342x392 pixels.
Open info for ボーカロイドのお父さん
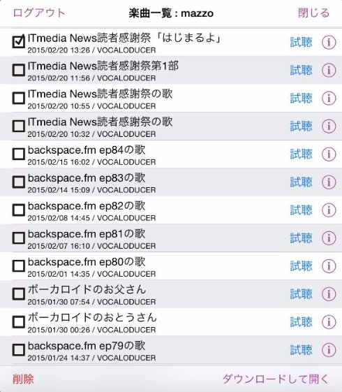329,294
